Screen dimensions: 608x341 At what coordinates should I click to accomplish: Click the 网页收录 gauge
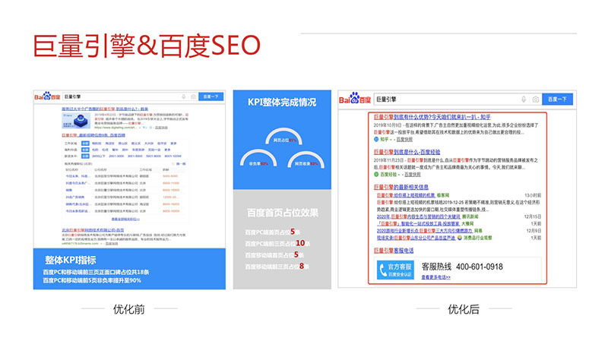(306, 159)
